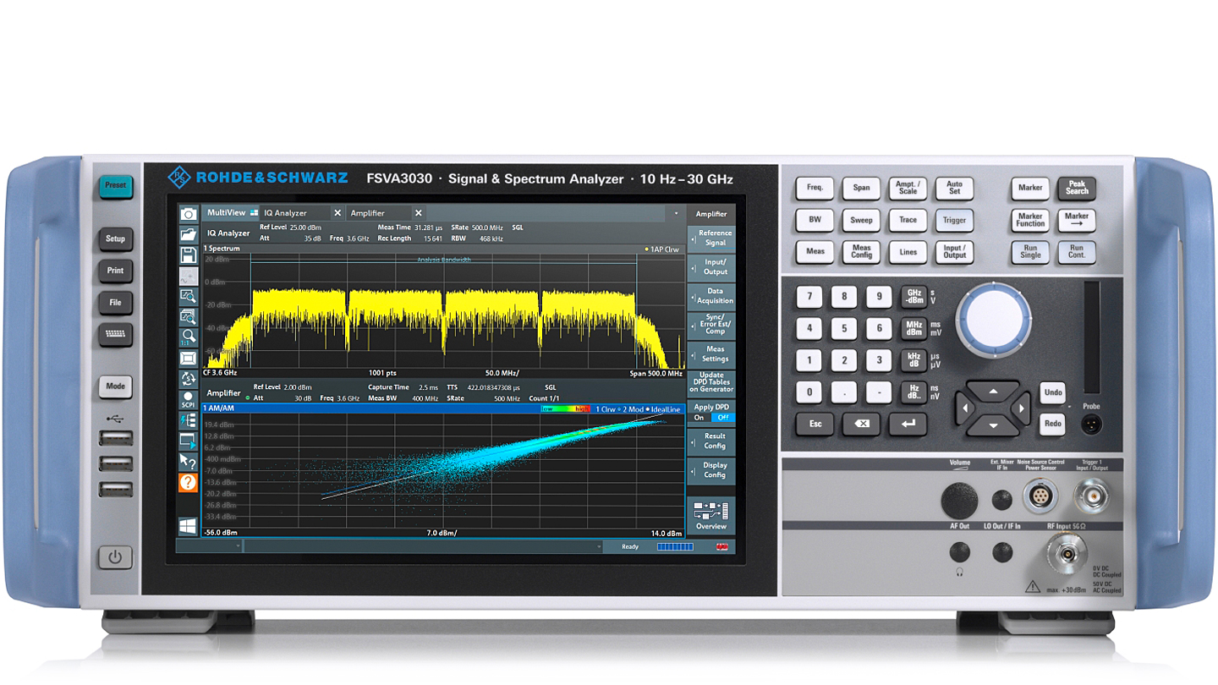Select the 1:1 zoom reset icon
1218x685 pixels.
(x=188, y=337)
